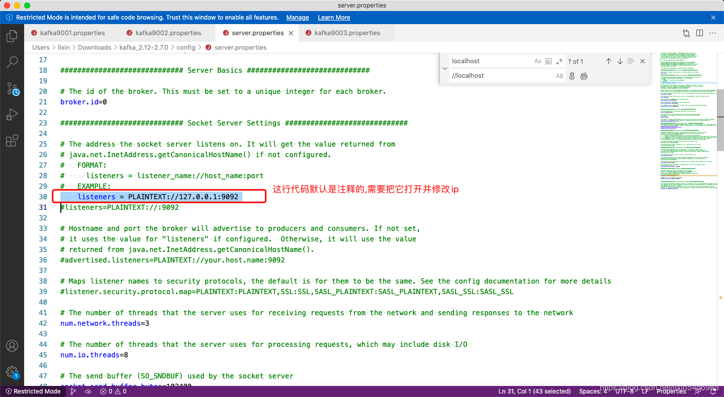Toggle Preserve Case in replace box
Screen dimensions: 724x397
tap(560, 76)
